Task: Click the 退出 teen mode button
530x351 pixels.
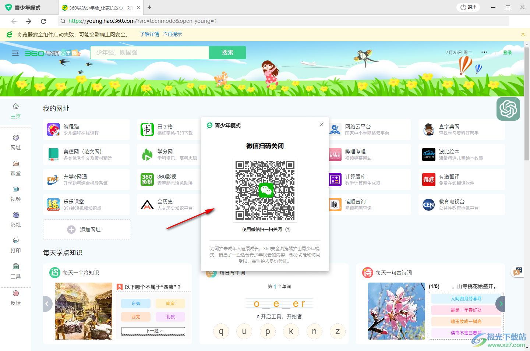Action: [x=469, y=7]
